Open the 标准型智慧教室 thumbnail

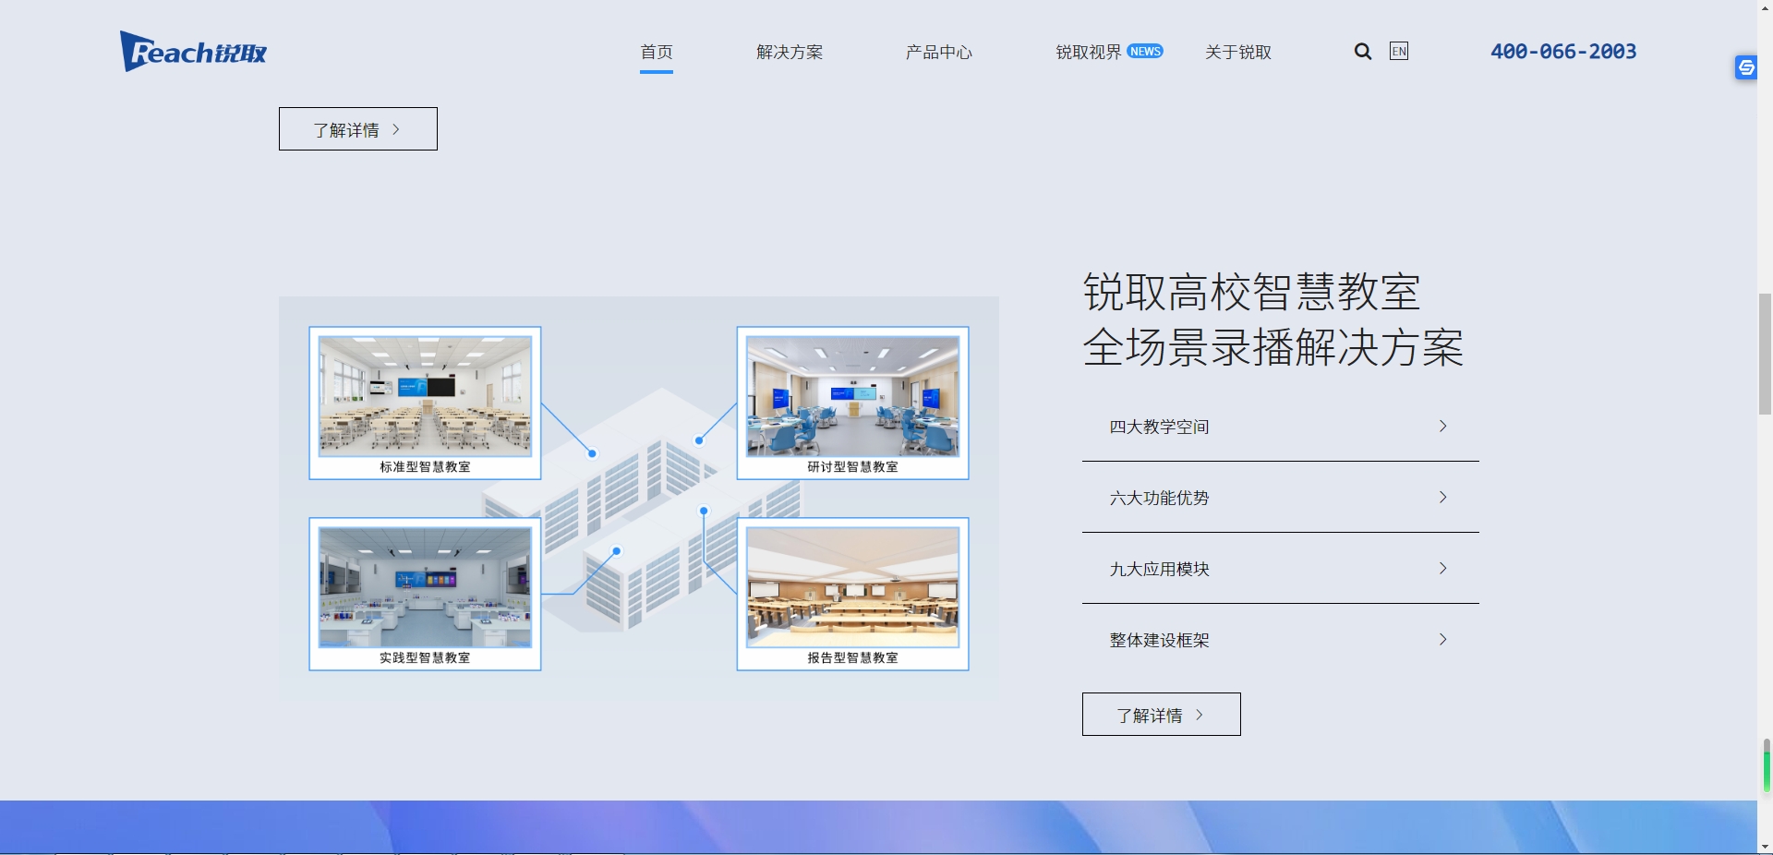click(x=425, y=397)
